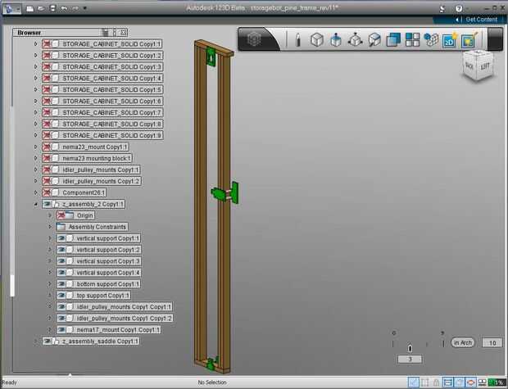Click the BACK face of the view cube

(x=469, y=66)
